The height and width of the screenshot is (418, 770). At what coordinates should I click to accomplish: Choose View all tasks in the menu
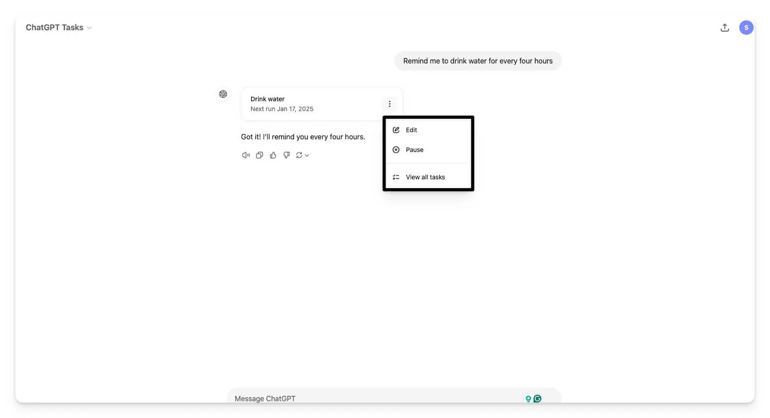(425, 177)
